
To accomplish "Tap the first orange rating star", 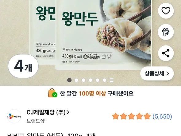I will point(116,116).
